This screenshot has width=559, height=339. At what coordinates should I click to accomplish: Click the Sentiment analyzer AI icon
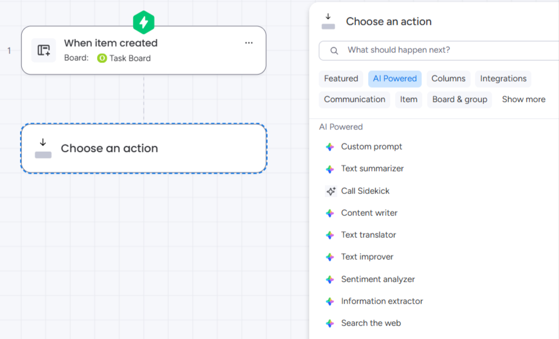point(330,279)
